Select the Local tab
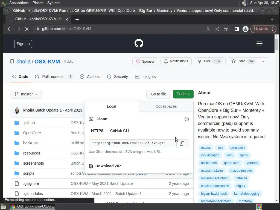 [112, 106]
